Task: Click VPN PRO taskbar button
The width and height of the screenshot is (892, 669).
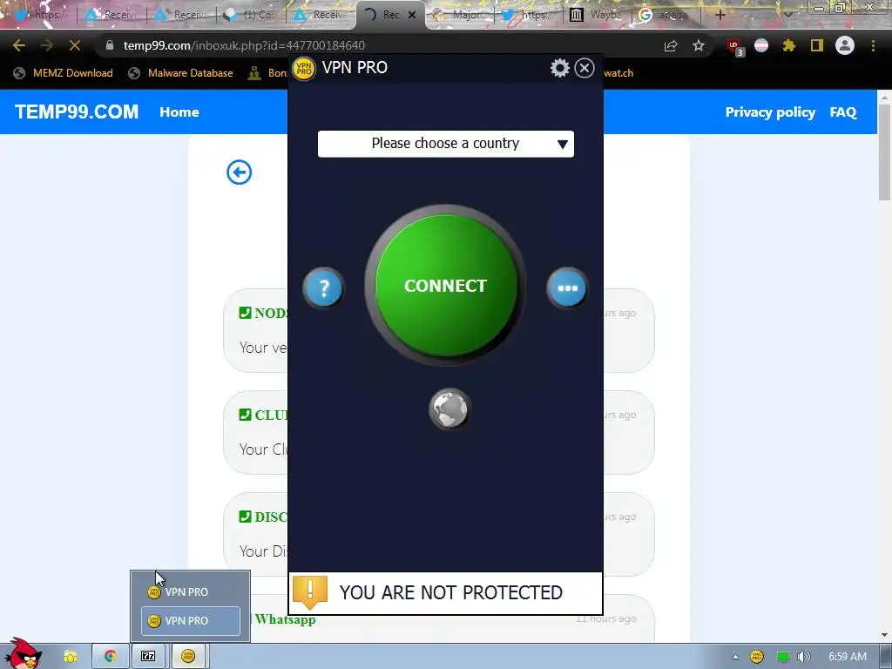Action: click(188, 656)
